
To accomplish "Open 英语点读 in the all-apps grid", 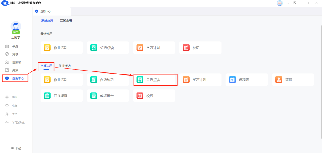I will (x=155, y=80).
